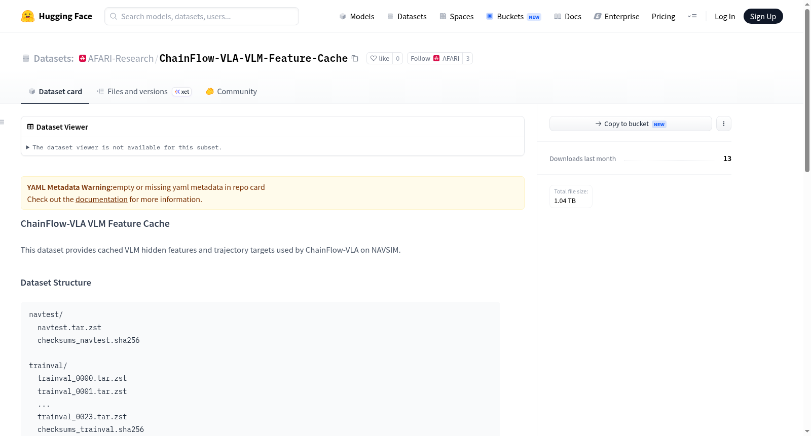Open the three-dot more options menu
Screen dimensions: 811x436
coord(724,124)
